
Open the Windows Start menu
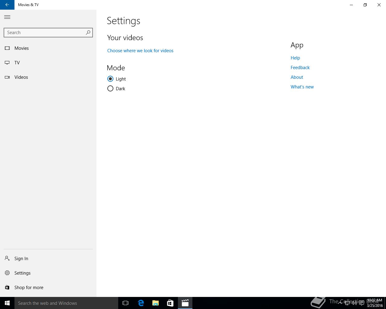point(7,303)
